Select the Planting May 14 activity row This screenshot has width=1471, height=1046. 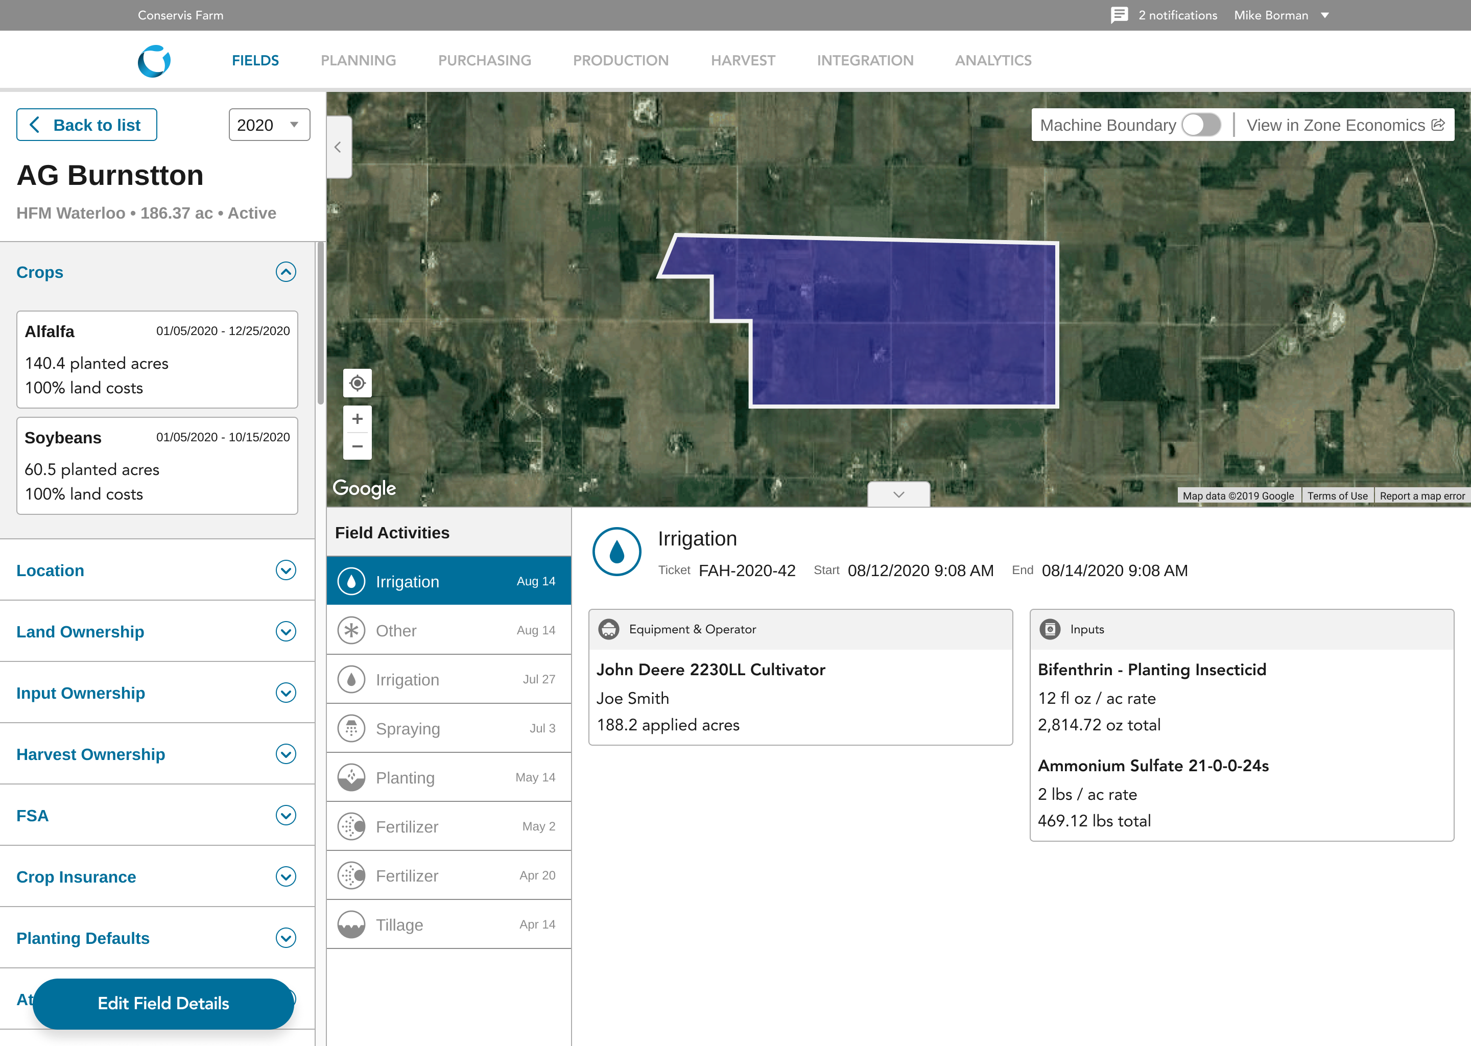449,777
